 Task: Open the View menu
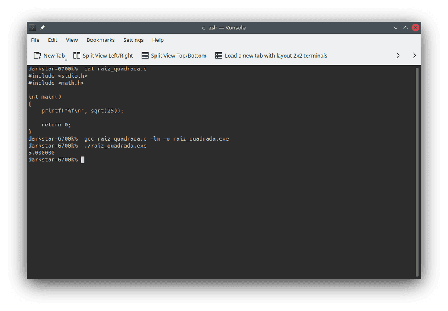(x=71, y=40)
